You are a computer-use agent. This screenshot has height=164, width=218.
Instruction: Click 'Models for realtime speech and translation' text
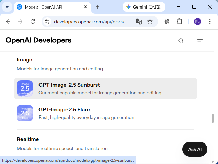pos(62,149)
